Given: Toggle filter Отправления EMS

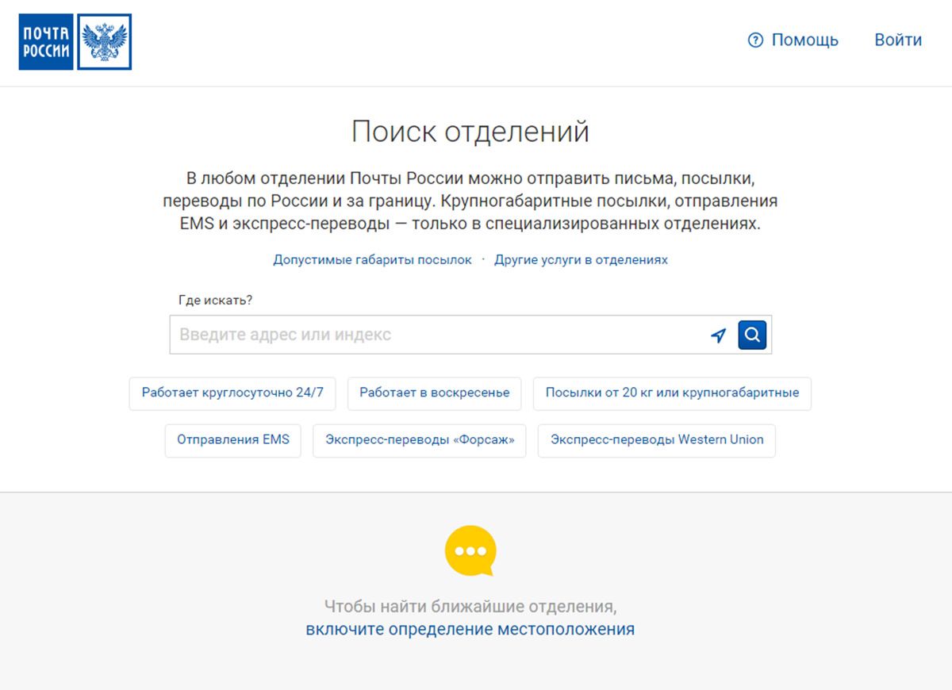Looking at the screenshot, I should pos(233,441).
